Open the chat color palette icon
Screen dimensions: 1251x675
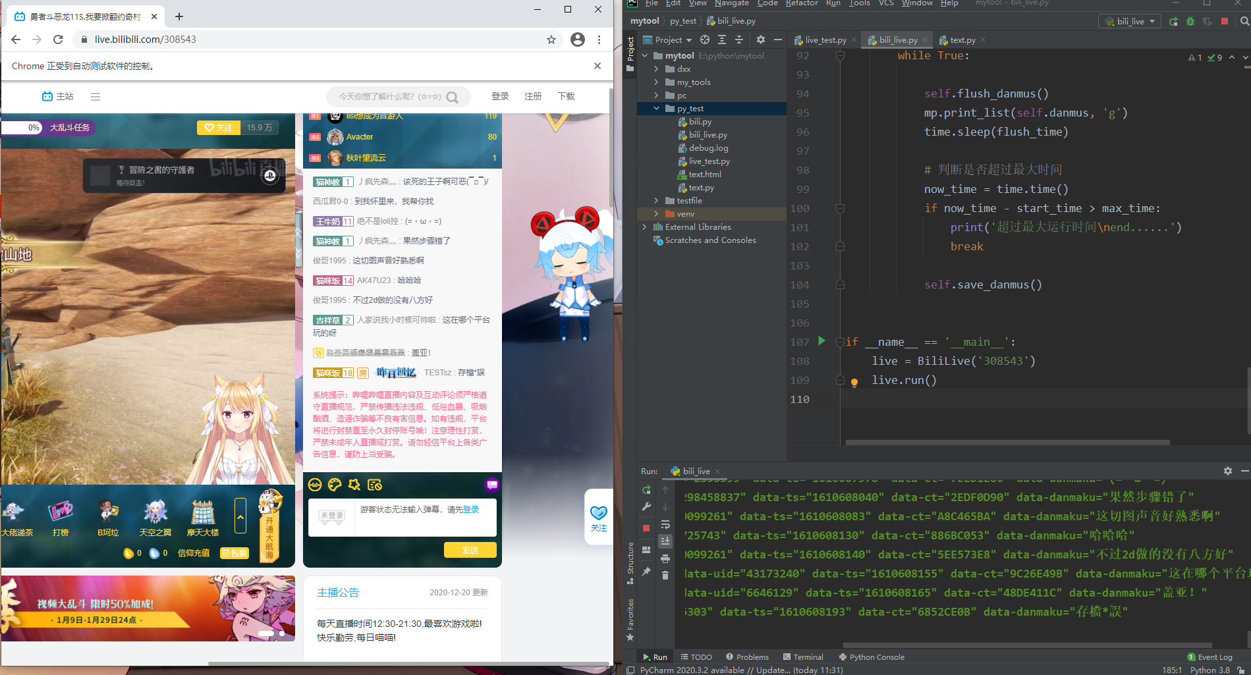[335, 485]
